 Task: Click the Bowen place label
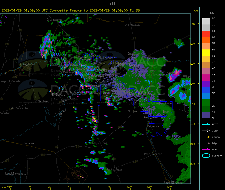(166, 111)
